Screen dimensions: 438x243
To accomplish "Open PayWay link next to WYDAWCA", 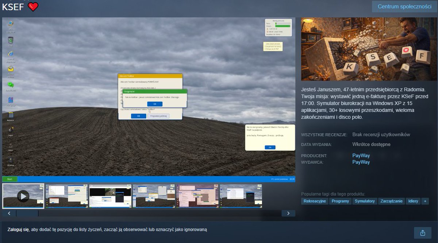I will (361, 162).
